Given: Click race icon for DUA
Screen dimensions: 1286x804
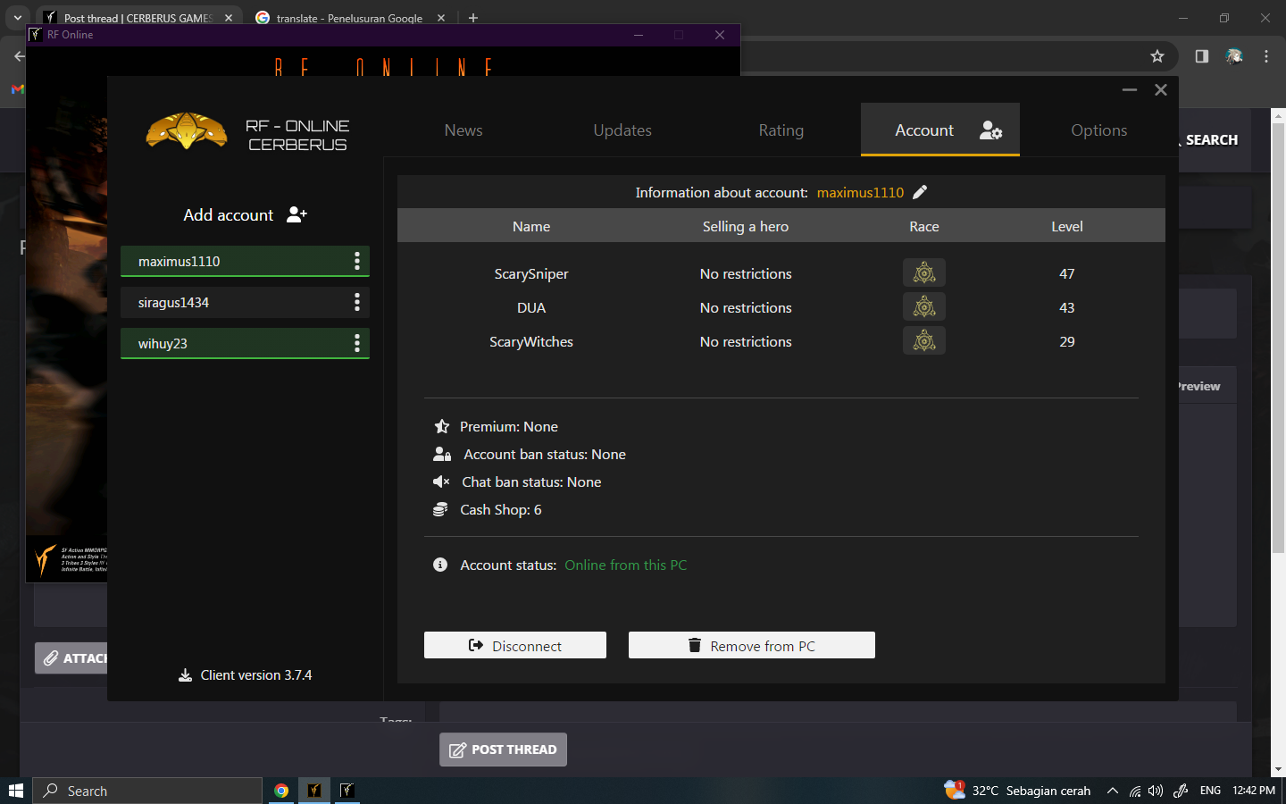Looking at the screenshot, I should (x=924, y=306).
